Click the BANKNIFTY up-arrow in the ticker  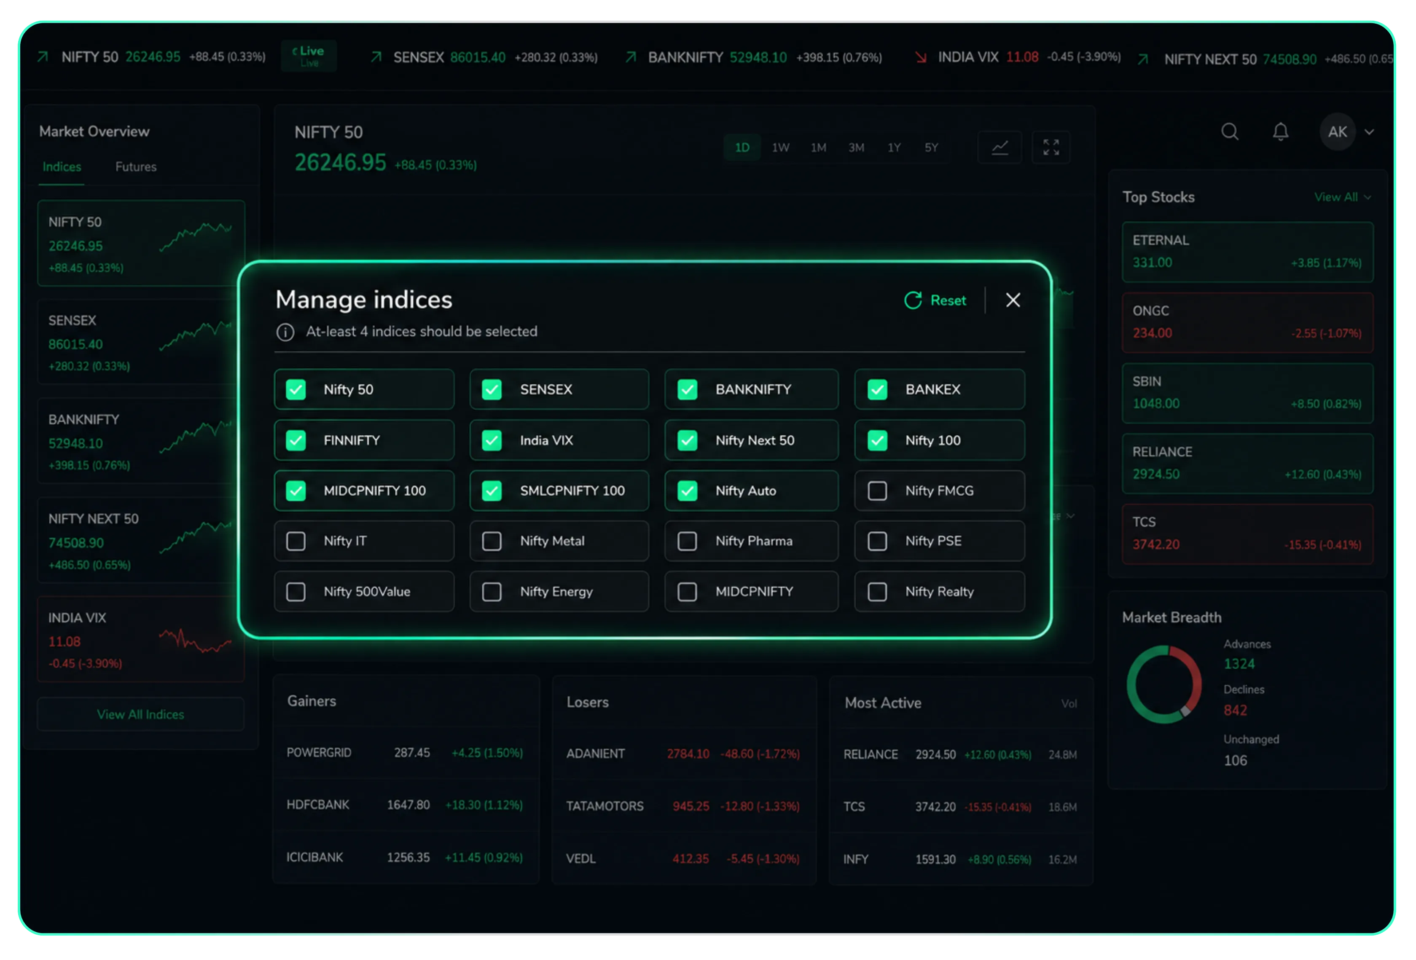tap(631, 57)
